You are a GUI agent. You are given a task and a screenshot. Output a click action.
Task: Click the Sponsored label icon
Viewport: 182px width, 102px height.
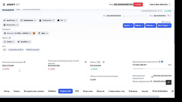click(162, 22)
